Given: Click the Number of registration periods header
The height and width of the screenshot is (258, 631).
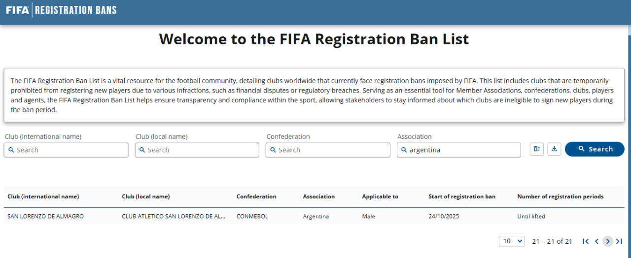Looking at the screenshot, I should pyautogui.click(x=560, y=196).
